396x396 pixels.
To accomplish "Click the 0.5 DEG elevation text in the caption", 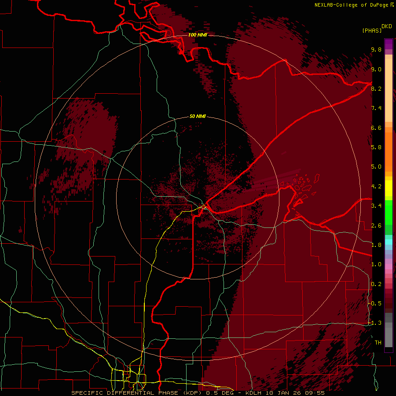I will click(220, 393).
